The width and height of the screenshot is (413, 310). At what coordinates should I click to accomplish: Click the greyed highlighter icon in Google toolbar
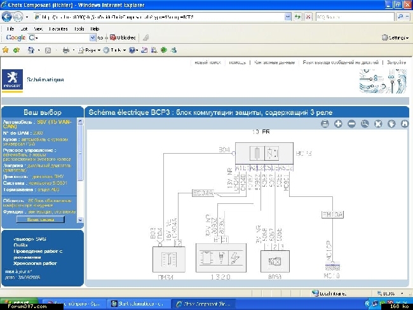pyautogui.click(x=146, y=37)
